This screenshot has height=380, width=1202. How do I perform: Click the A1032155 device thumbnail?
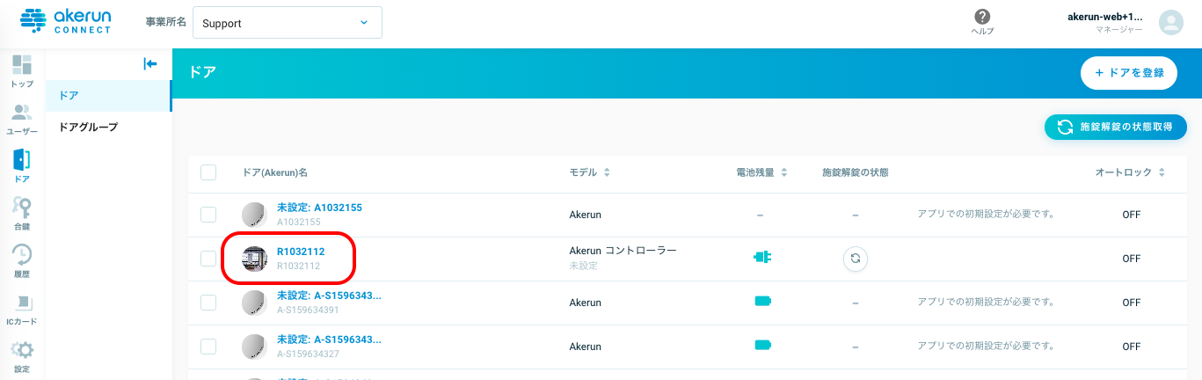[x=254, y=215]
